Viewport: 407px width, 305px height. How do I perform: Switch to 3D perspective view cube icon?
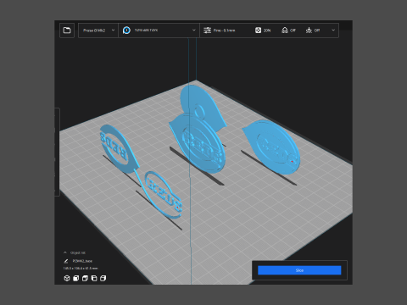pyautogui.click(x=67, y=279)
